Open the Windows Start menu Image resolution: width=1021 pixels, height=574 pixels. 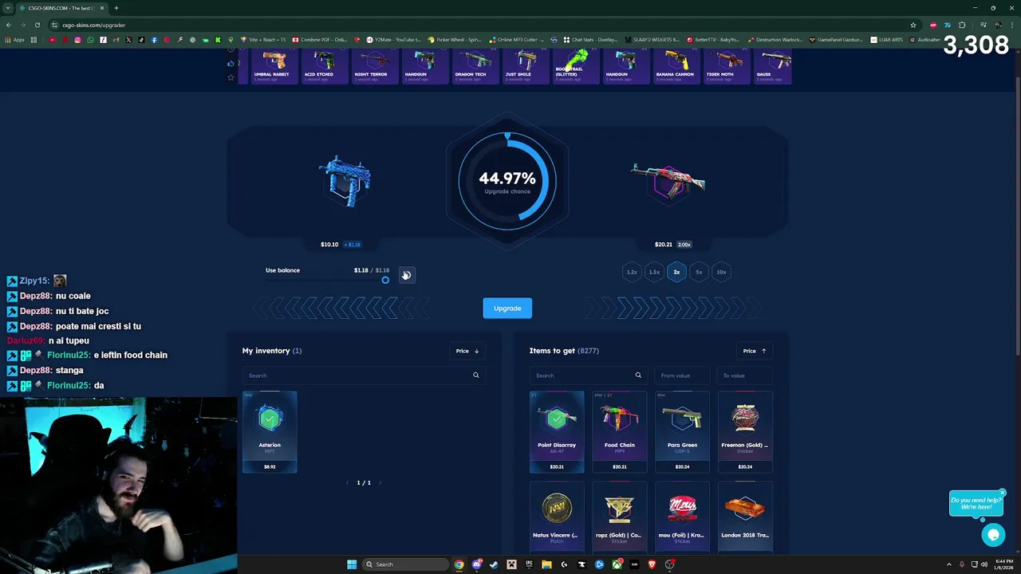tap(352, 564)
